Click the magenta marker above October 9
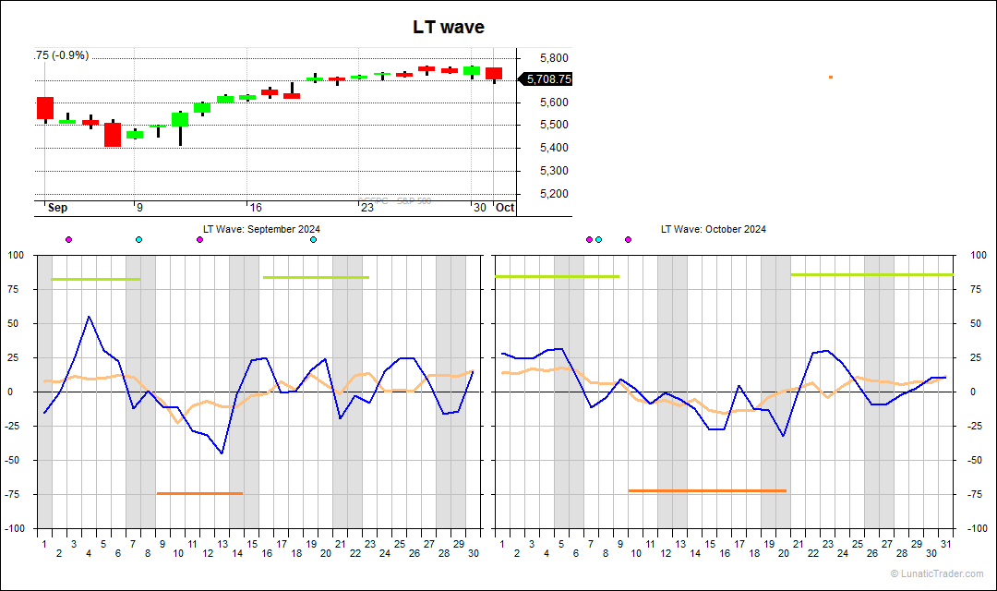The width and height of the screenshot is (997, 591). pyautogui.click(x=628, y=239)
